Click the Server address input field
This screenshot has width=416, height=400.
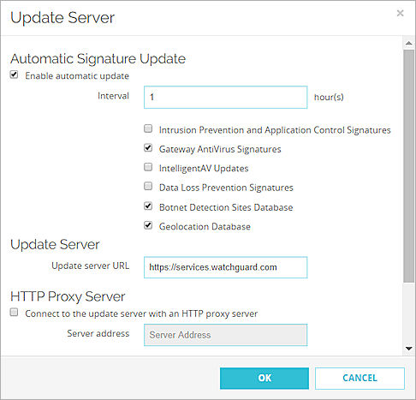click(225, 335)
